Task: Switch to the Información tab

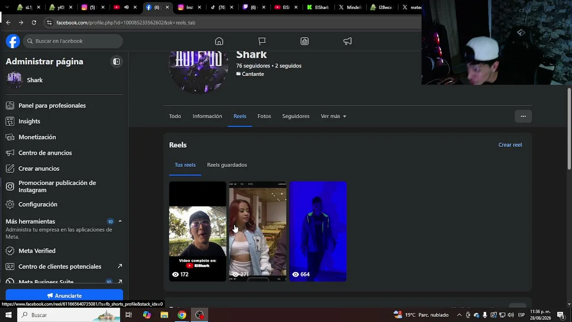Action: 207,116
